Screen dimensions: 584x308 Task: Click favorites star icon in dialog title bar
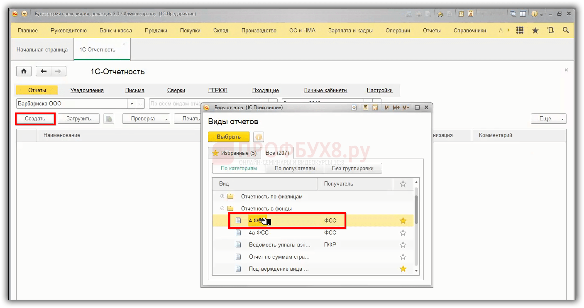(354, 108)
